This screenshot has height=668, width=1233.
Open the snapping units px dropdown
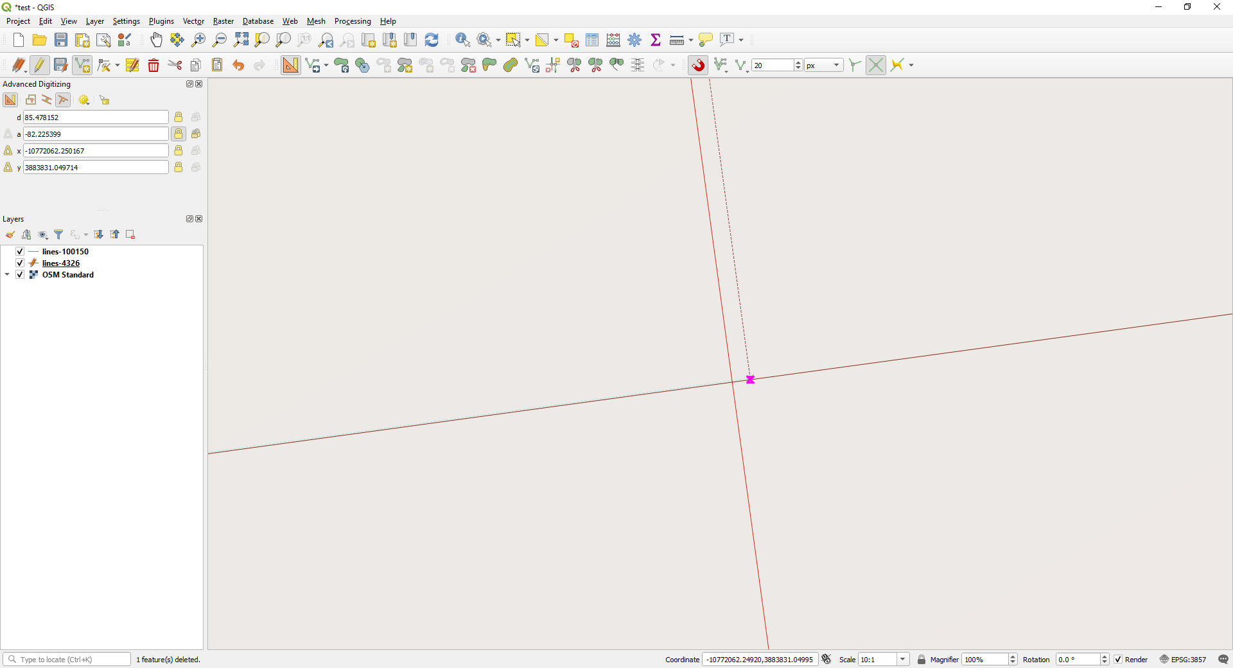824,65
